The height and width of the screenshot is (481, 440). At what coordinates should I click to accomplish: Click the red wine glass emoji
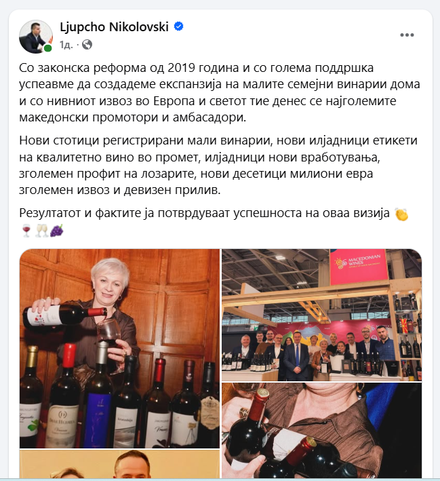click(26, 231)
